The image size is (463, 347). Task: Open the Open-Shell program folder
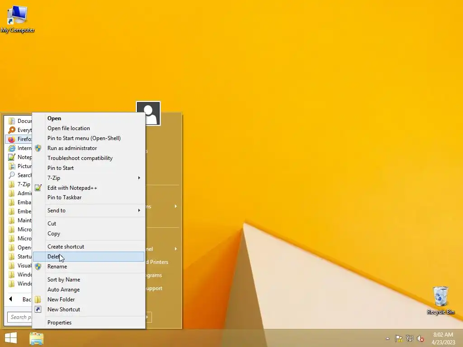coord(19,248)
